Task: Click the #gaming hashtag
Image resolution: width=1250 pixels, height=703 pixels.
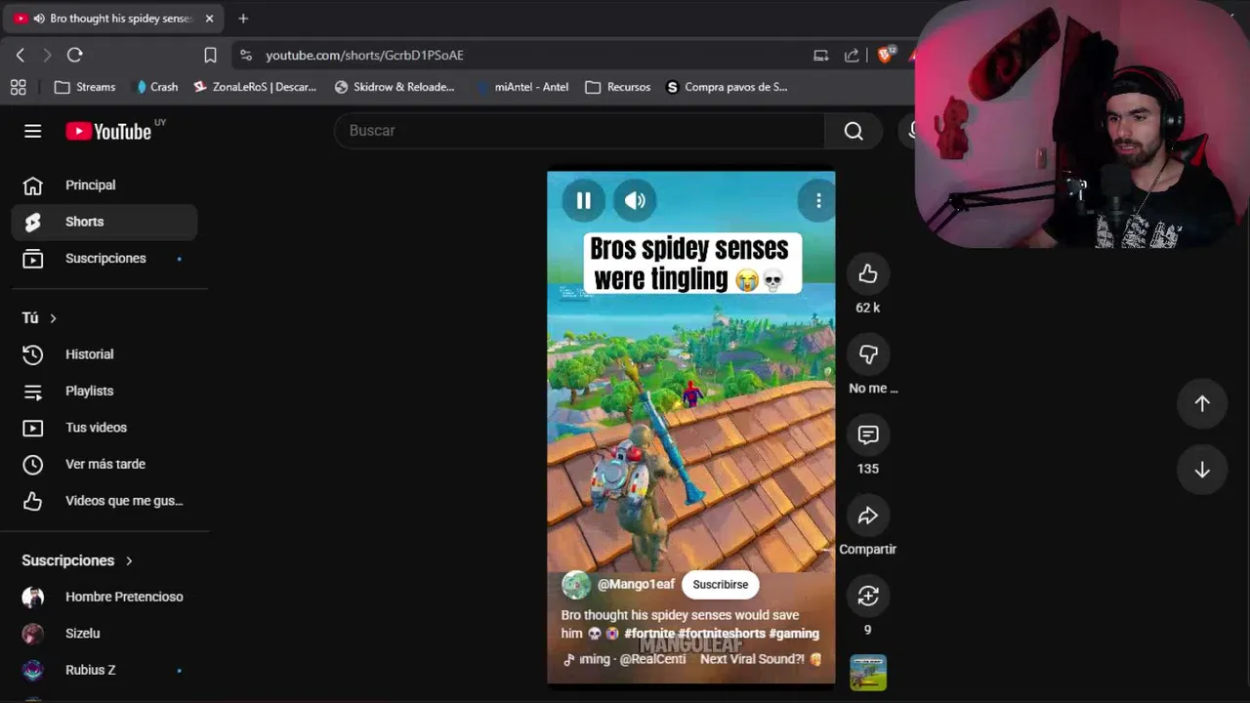Action: tap(794, 634)
